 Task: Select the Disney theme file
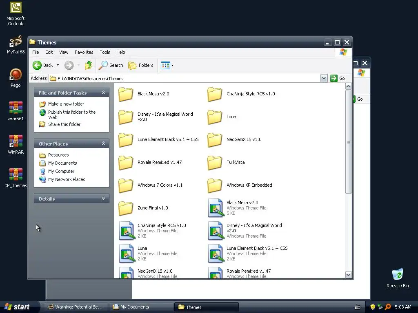point(245,231)
